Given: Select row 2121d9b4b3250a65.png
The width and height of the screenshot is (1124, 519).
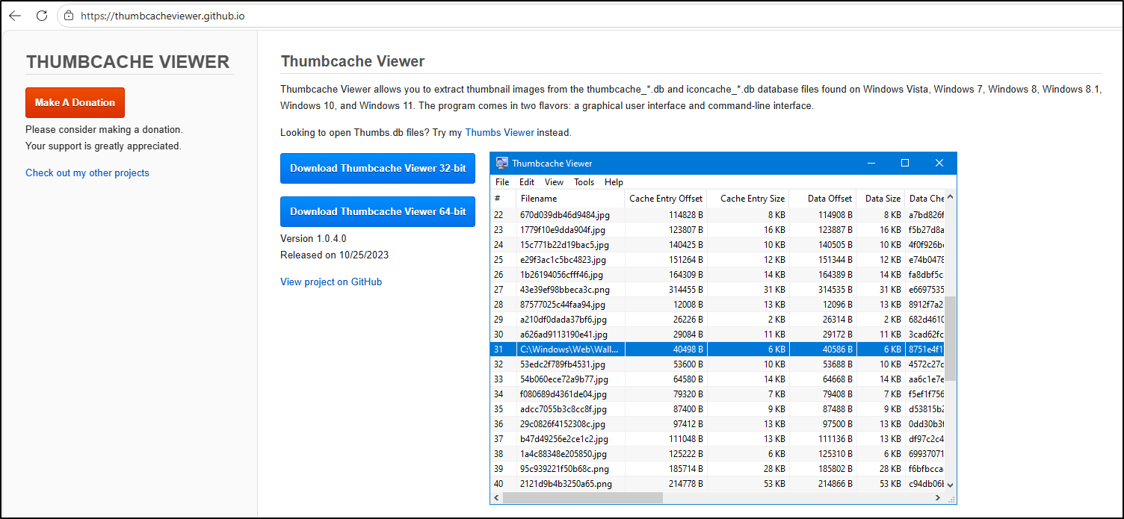Looking at the screenshot, I should point(717,484).
